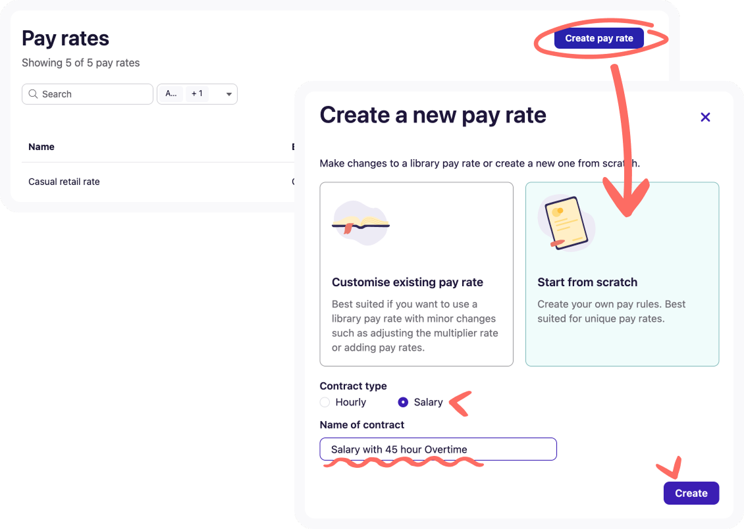Click the document tablet illustration icon
Image resolution: width=744 pixels, height=529 pixels.
(x=566, y=223)
